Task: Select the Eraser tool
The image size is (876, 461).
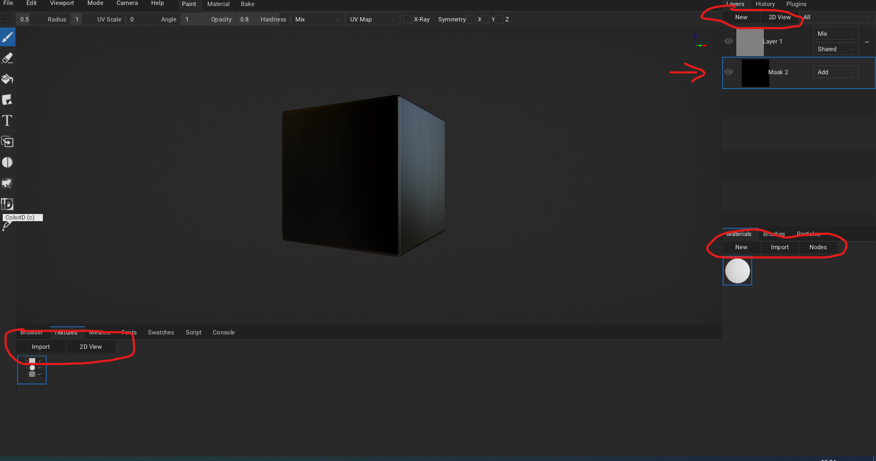Action: point(8,58)
